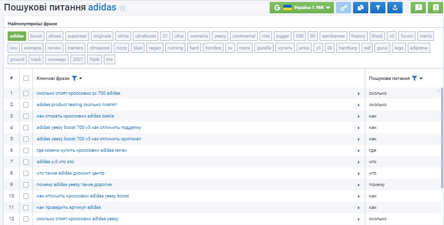This screenshot has height=225, width=444.
Task: Click the export upload icon button
Action: click(x=395, y=8)
